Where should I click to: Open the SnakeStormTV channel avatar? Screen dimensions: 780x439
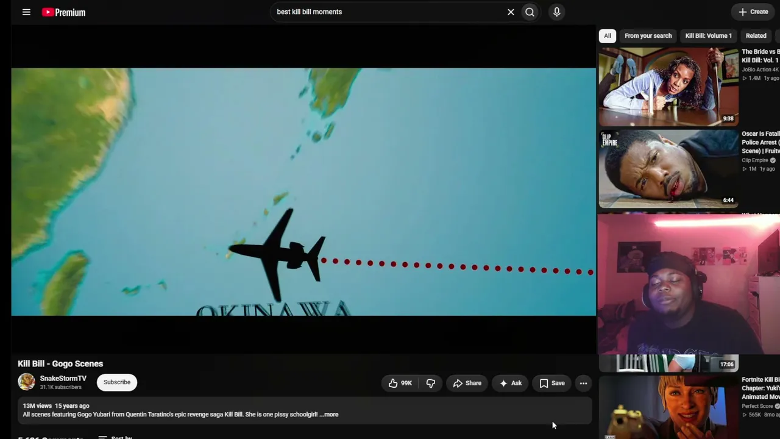pos(26,382)
